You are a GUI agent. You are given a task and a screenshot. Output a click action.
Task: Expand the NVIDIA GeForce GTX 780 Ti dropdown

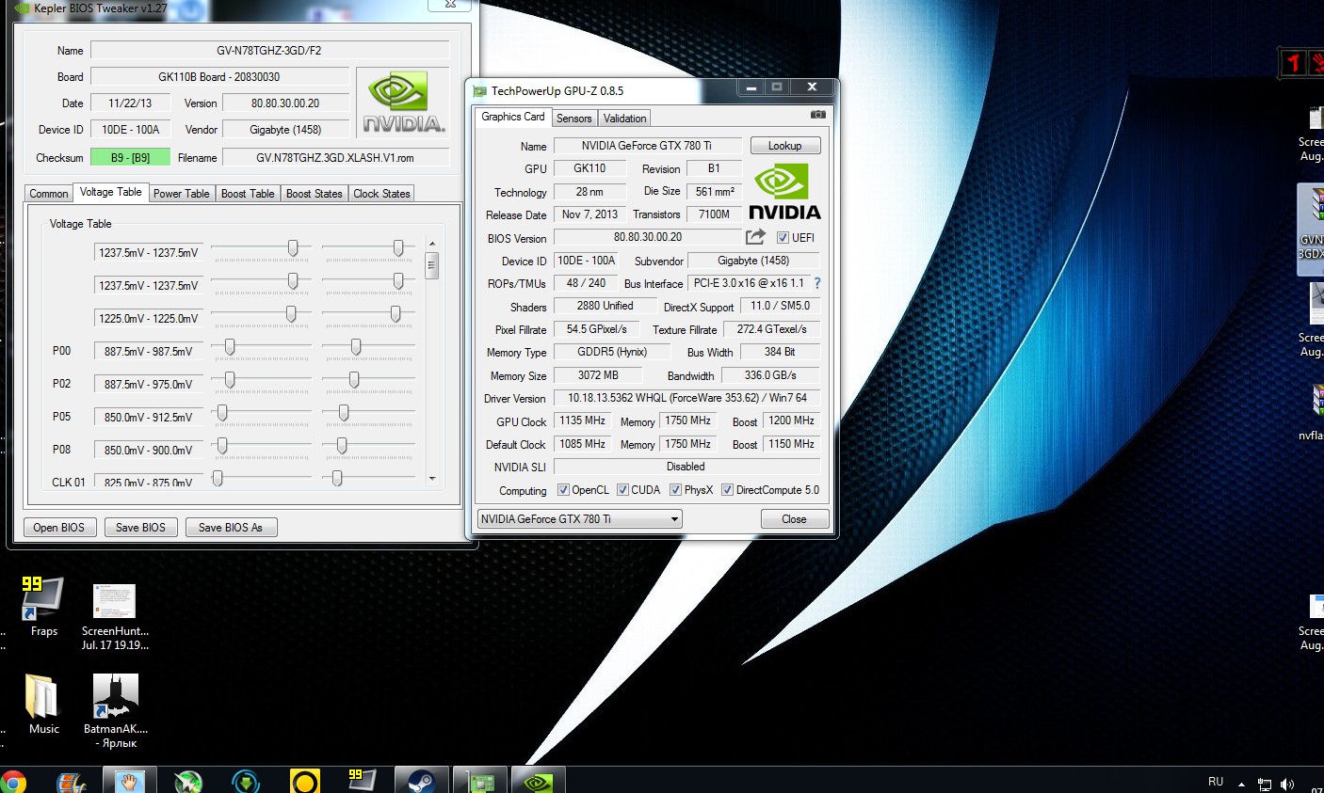673,519
